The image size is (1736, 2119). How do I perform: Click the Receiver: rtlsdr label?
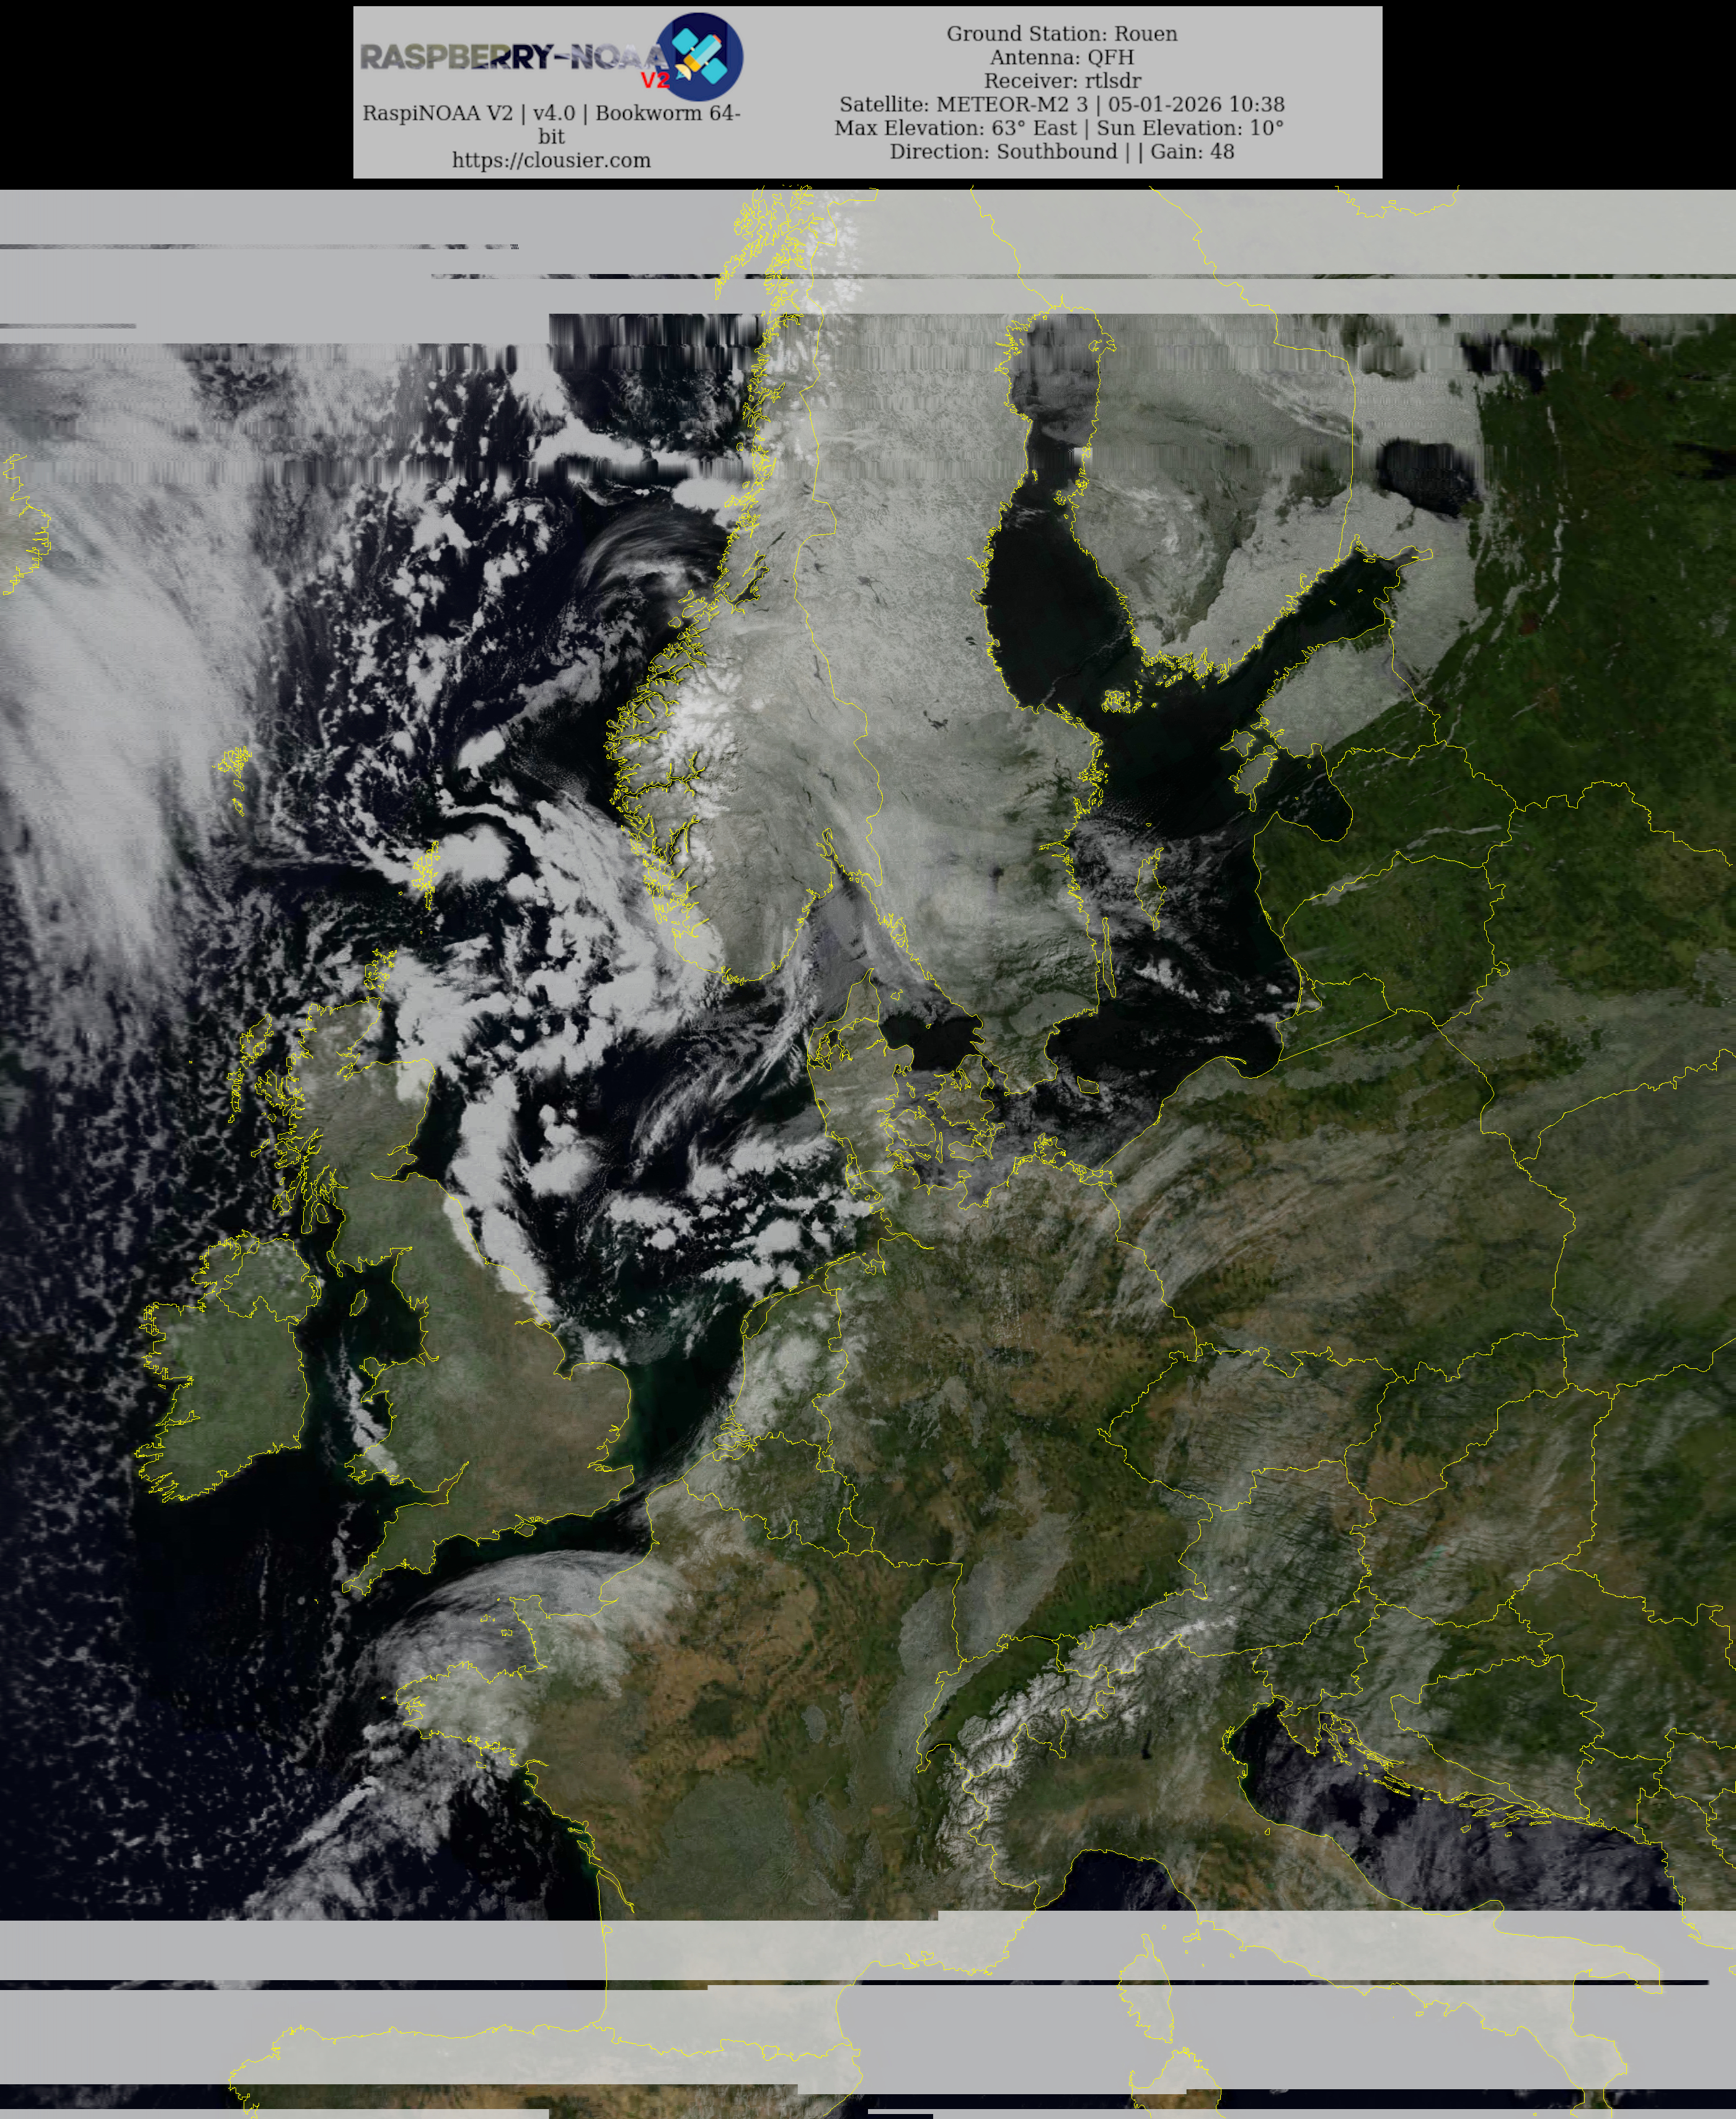pos(1061,81)
